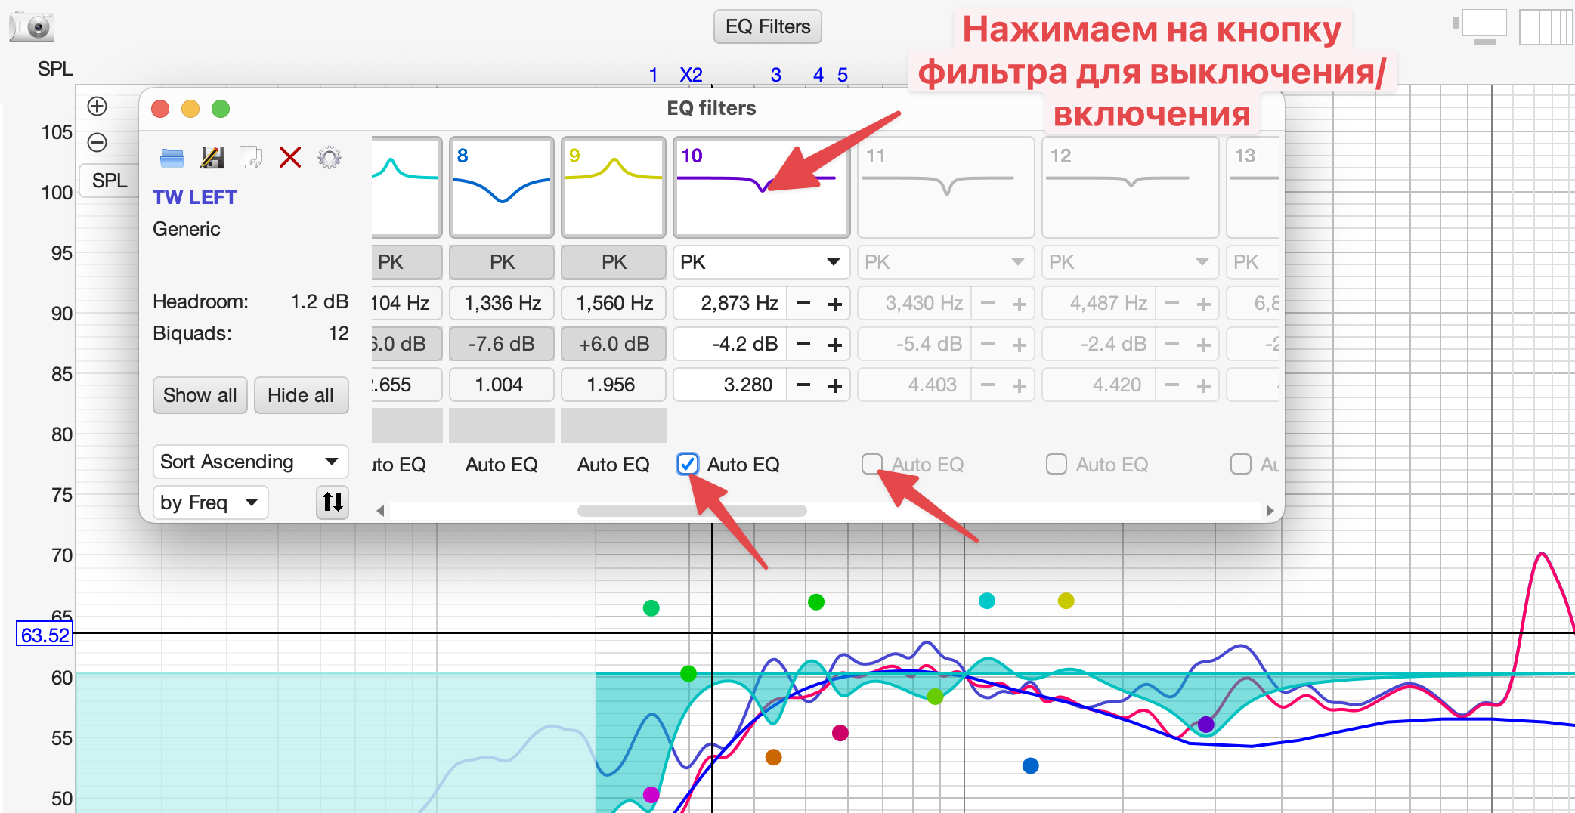Click the Show all button

[x=200, y=395]
